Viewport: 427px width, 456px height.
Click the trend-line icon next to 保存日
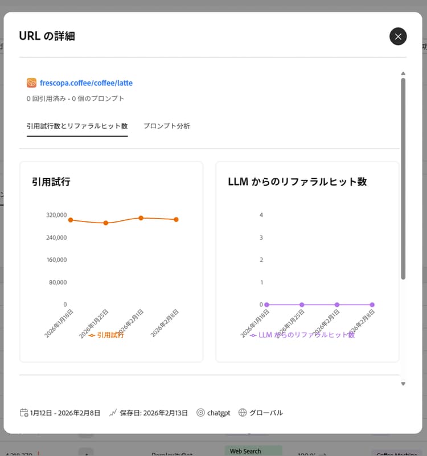[114, 413]
